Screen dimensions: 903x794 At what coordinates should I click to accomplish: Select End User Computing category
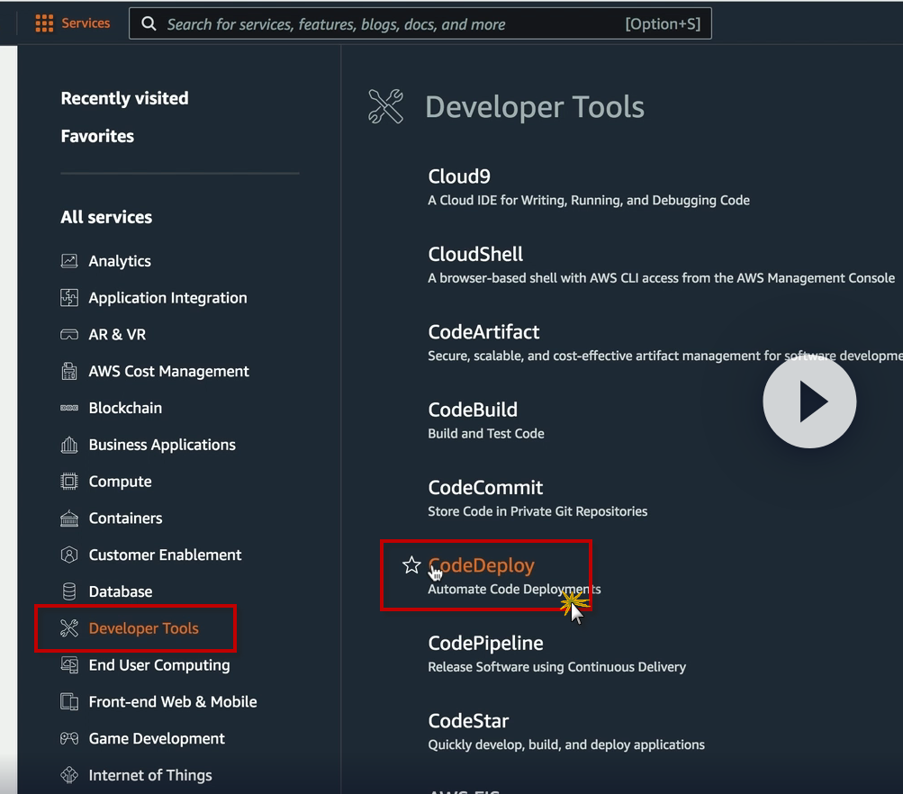159,665
